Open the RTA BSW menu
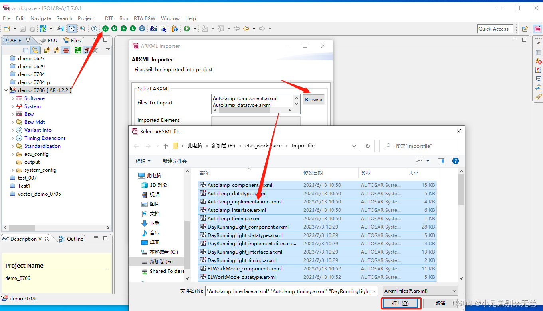This screenshot has height=311, width=543. point(144,18)
